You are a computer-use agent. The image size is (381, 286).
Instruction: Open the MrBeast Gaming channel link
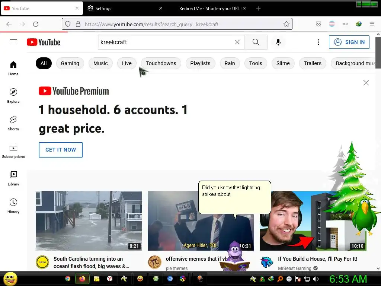[x=295, y=268]
